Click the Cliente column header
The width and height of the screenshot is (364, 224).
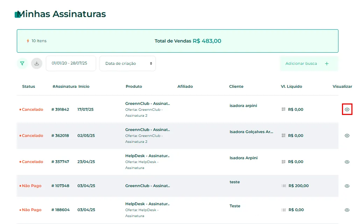point(236,86)
